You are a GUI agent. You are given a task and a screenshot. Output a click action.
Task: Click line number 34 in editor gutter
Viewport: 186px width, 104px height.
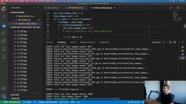[48, 25]
